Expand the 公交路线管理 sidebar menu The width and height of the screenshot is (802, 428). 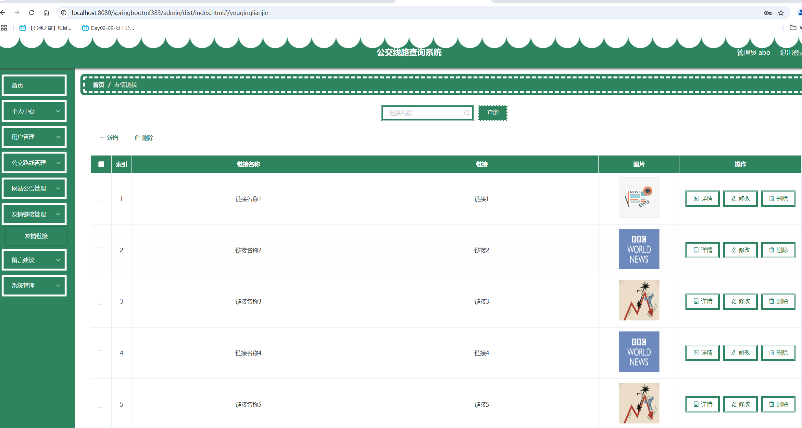click(34, 163)
